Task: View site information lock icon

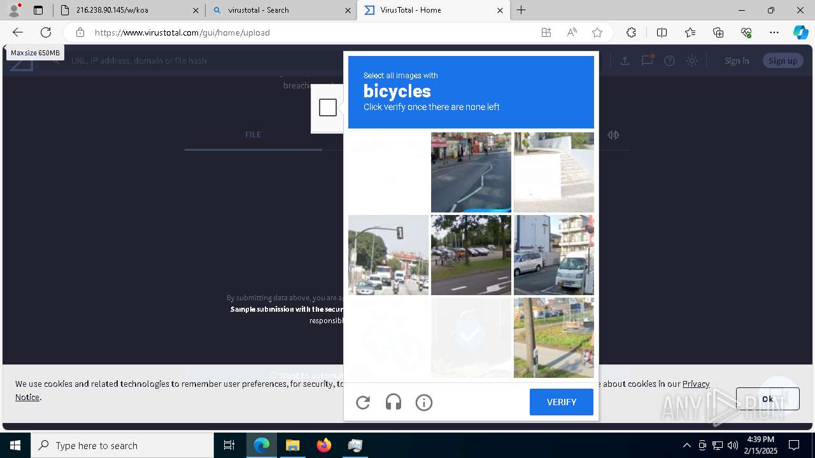Action: 80,32
